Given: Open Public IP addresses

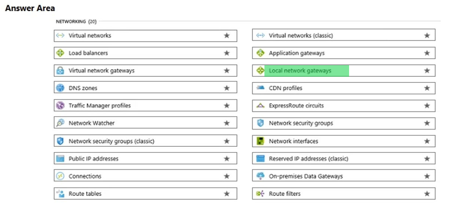Looking at the screenshot, I should 145,159.
